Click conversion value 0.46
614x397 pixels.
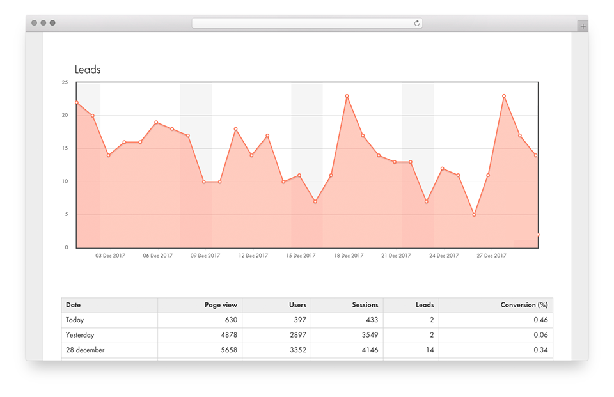click(541, 320)
